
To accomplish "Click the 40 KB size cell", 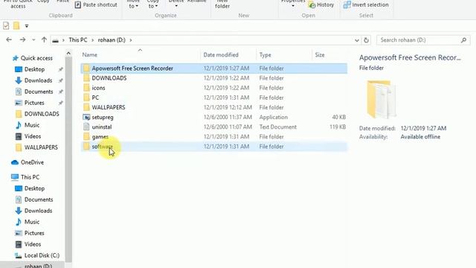I will coord(339,117).
